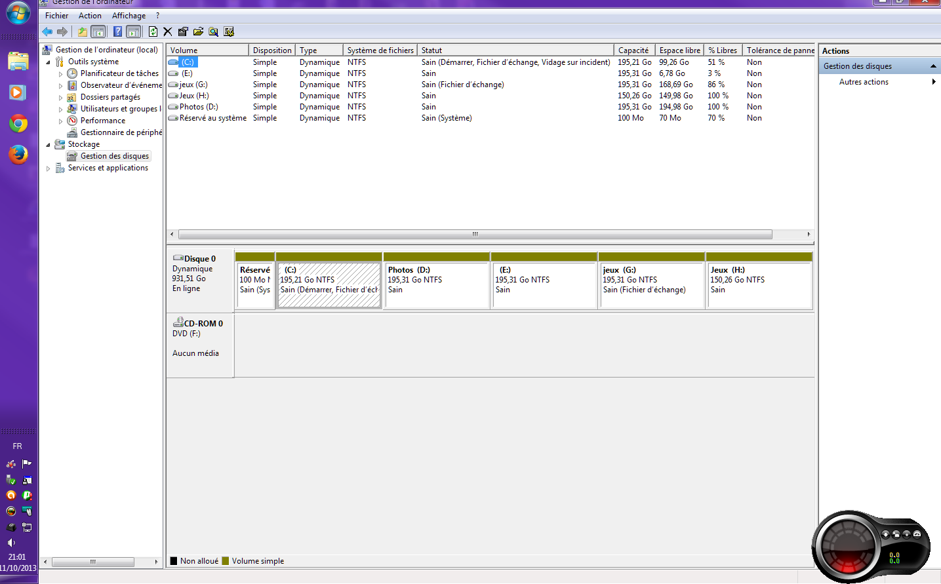Expand Dossiers partagés node
The width and height of the screenshot is (941, 584).
60,98
